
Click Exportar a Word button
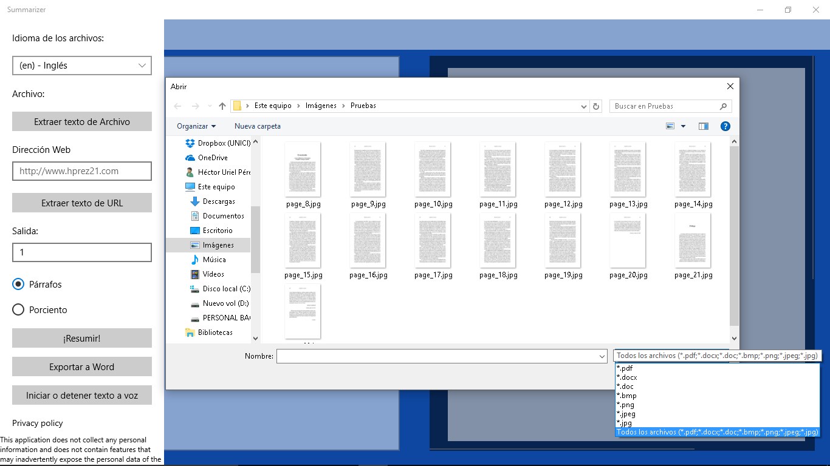pos(82,366)
